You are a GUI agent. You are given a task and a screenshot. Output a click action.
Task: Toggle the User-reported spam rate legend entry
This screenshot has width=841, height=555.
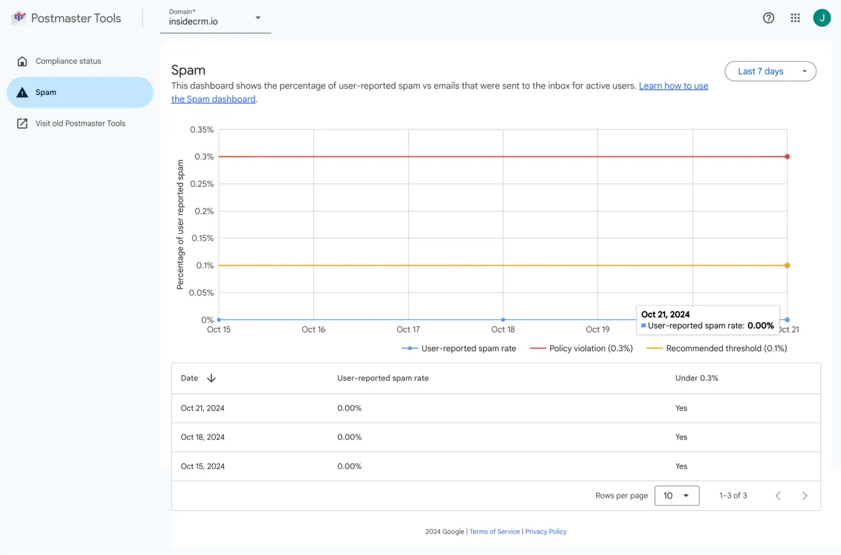459,349
